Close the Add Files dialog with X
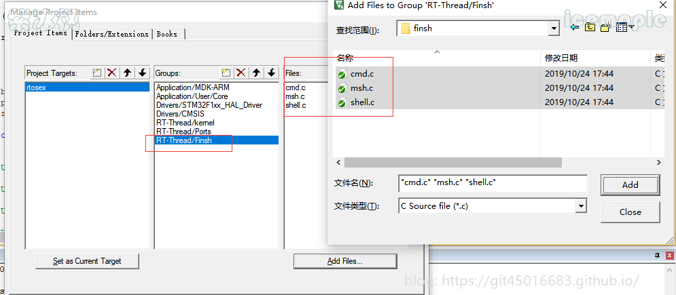Image resolution: width=676 pixels, height=295 pixels. pos(664,5)
